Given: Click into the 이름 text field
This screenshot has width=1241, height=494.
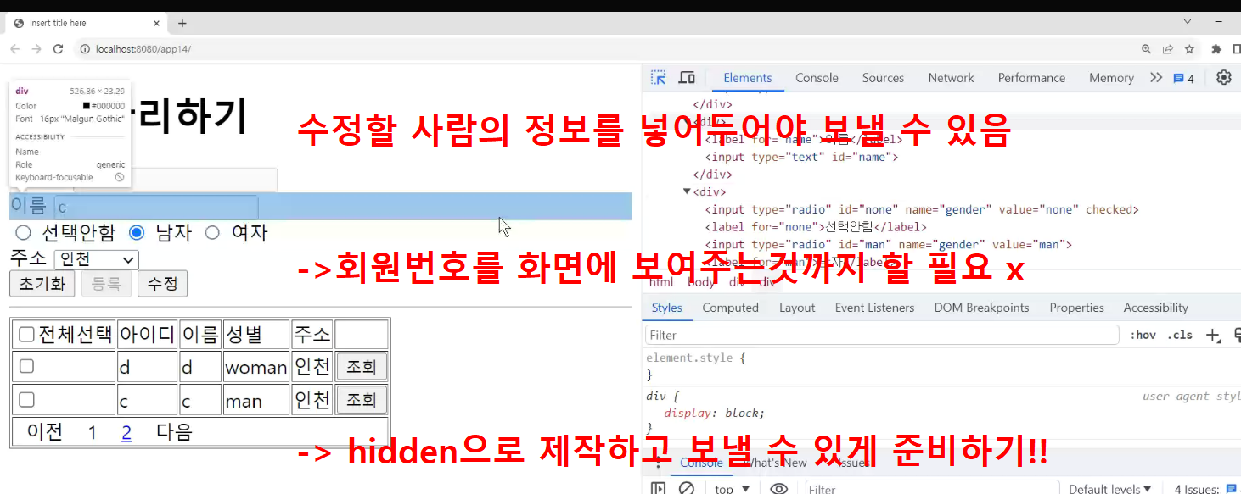Looking at the screenshot, I should pyautogui.click(x=156, y=208).
